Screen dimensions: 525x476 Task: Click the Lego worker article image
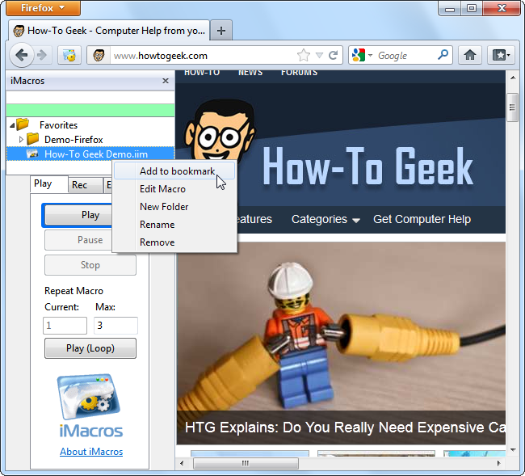341,326
